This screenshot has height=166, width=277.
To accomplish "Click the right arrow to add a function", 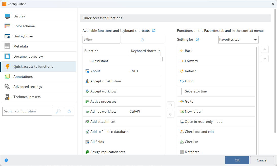I will coord(170,105).
